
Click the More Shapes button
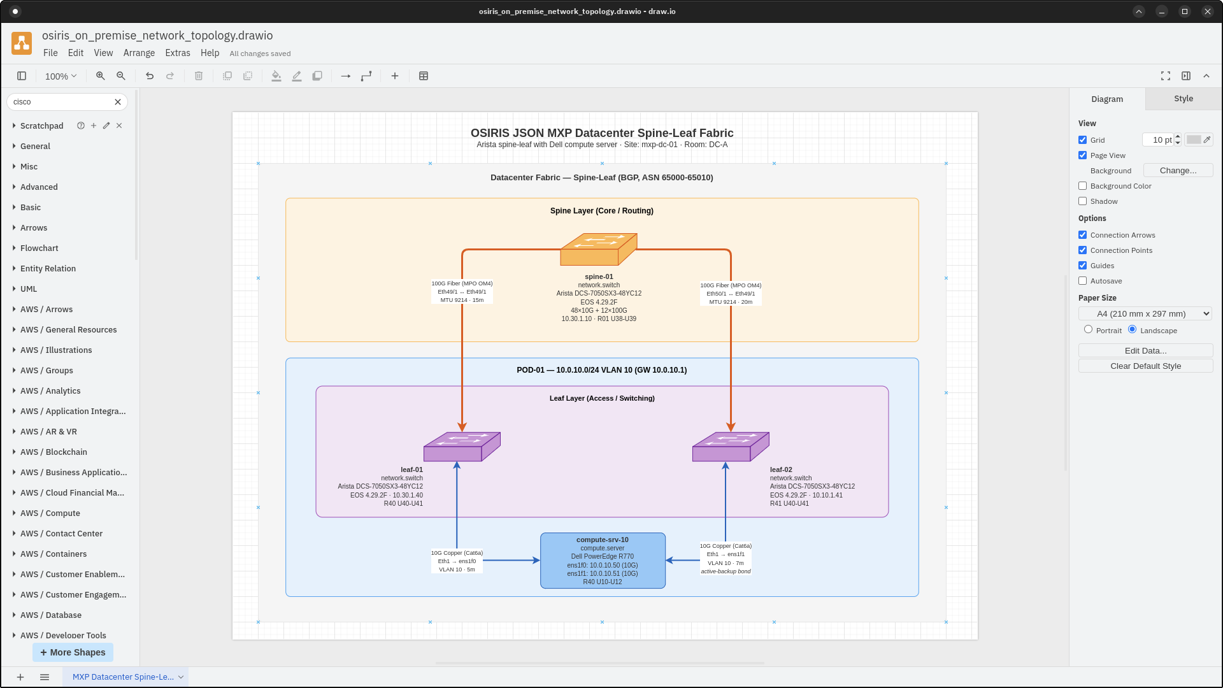(73, 652)
